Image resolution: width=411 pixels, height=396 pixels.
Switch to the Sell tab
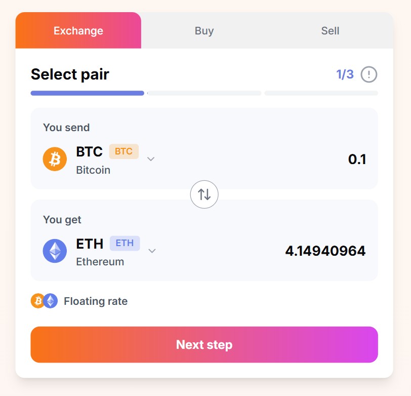tap(330, 31)
